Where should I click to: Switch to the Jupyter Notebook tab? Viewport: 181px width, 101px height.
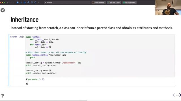(x=99, y=3)
